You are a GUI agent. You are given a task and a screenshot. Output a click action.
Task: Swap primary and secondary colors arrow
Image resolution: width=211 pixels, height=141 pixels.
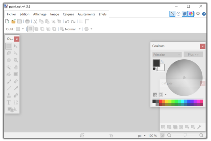tap(162, 61)
